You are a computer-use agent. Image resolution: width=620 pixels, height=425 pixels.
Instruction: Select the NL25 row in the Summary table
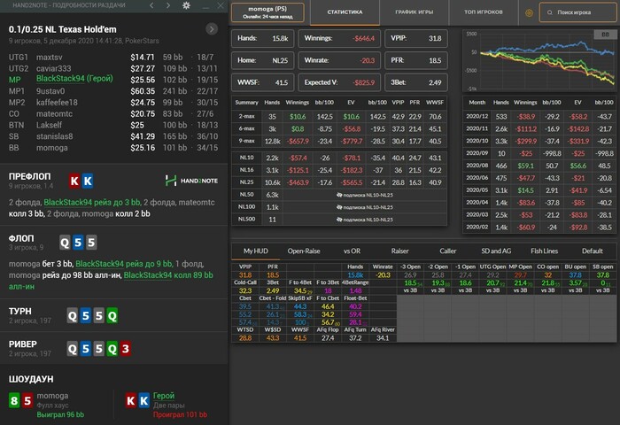tap(339, 182)
